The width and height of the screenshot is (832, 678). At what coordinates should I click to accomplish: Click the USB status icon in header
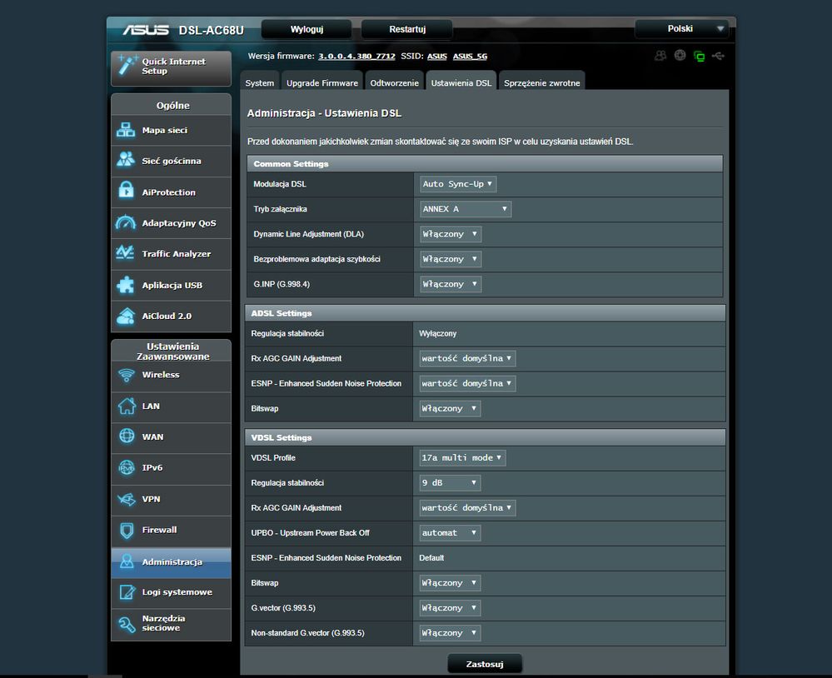[719, 56]
